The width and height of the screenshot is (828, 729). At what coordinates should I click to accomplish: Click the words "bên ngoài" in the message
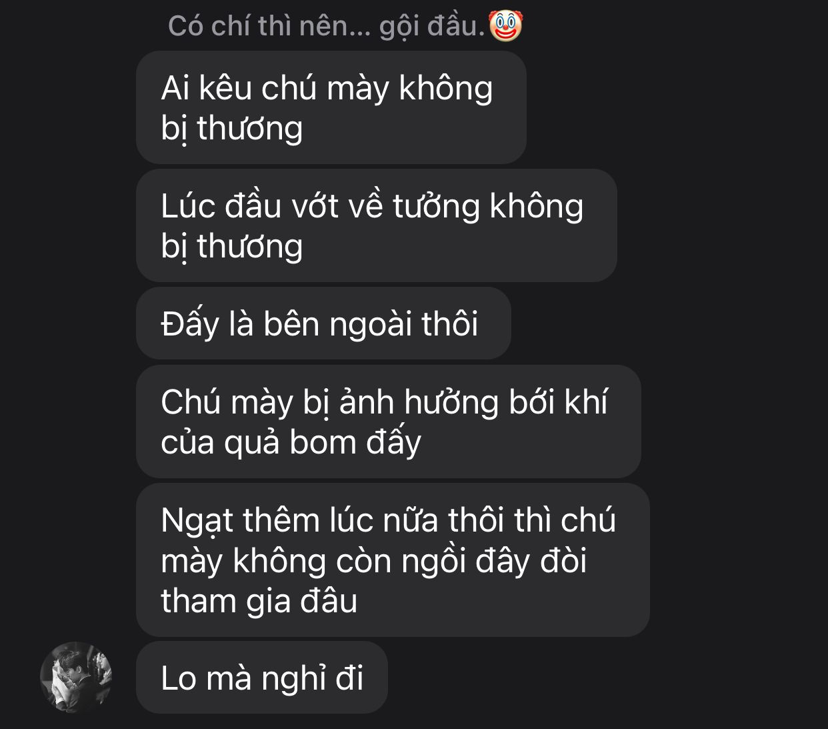click(x=338, y=325)
